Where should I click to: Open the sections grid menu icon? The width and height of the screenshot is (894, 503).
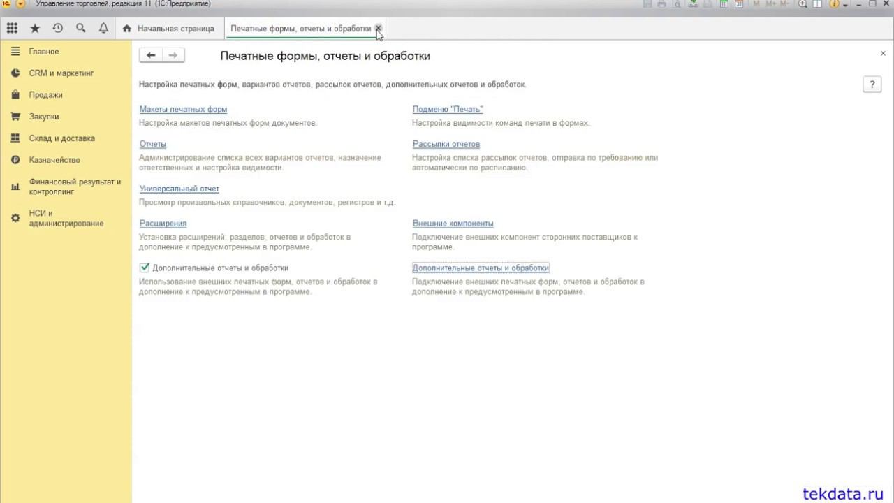click(12, 29)
